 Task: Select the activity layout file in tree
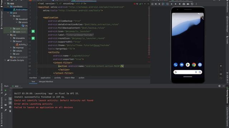(21, 44)
